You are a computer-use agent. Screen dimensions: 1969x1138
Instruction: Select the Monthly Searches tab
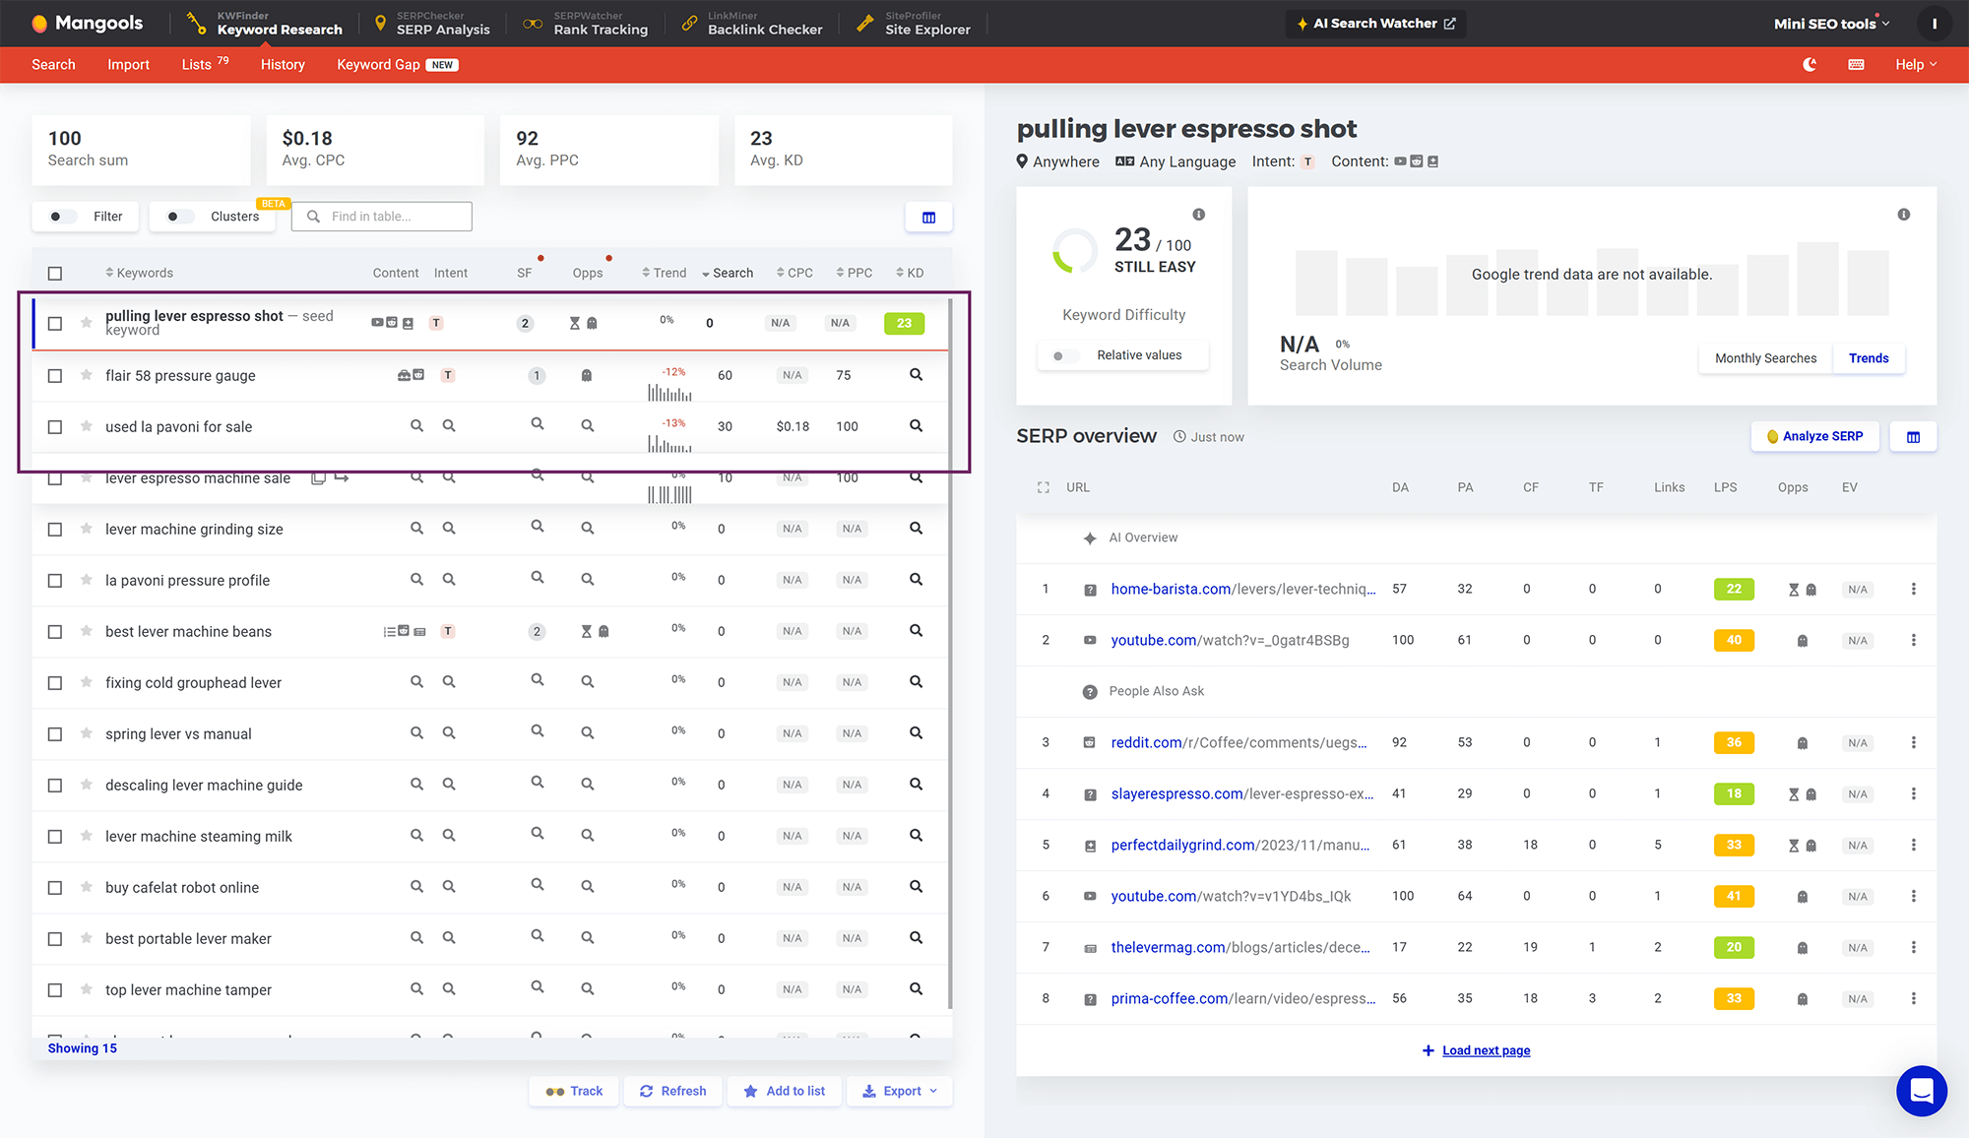pos(1764,358)
